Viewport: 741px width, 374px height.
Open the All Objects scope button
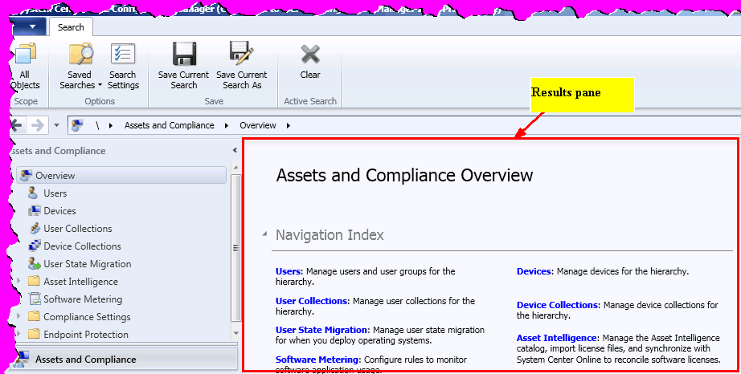[26, 67]
